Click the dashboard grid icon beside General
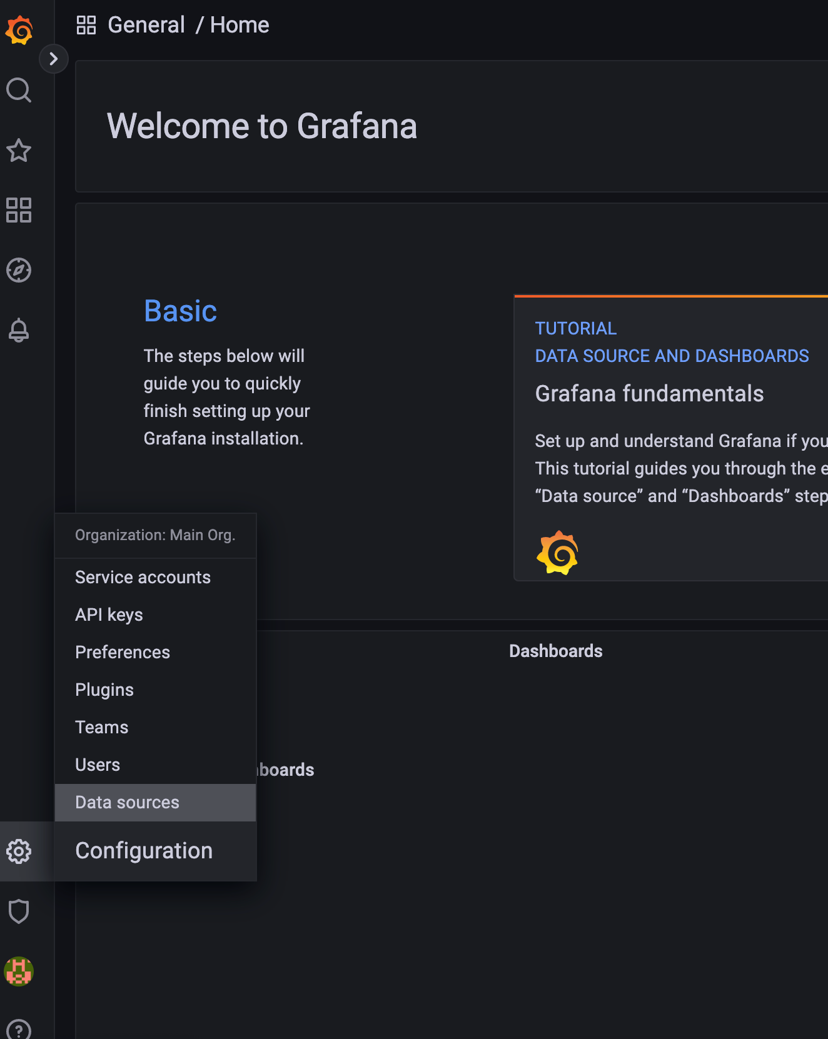 [86, 25]
